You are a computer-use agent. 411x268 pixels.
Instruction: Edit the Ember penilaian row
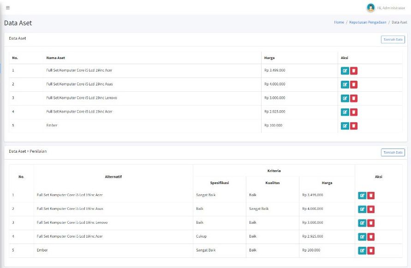(x=362, y=250)
